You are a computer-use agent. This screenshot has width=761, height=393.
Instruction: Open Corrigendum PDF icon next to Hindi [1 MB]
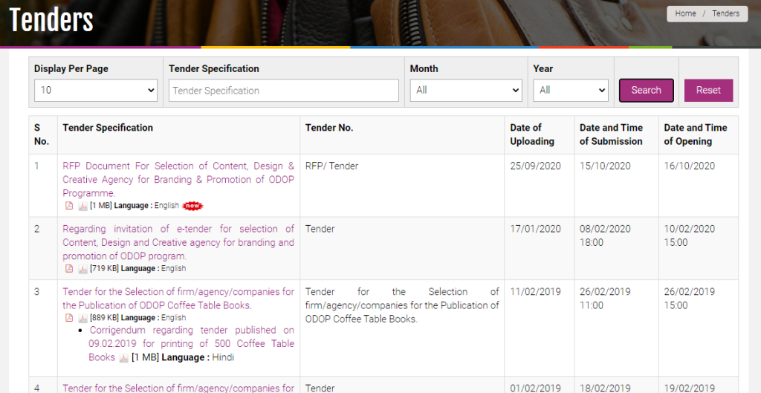[124, 358]
